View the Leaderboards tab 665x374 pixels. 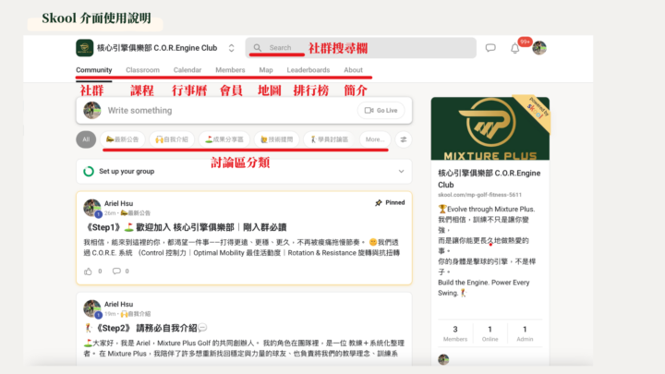click(308, 70)
